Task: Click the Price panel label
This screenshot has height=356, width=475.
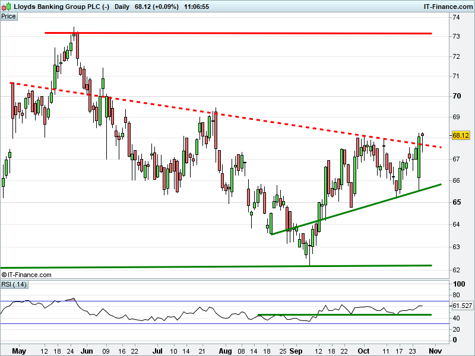Action: pyautogui.click(x=8, y=17)
